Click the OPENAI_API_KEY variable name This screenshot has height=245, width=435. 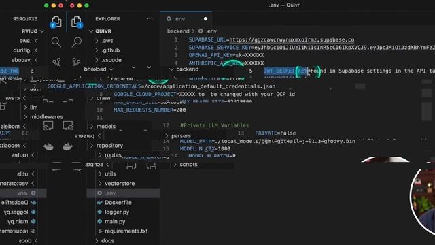point(211,55)
